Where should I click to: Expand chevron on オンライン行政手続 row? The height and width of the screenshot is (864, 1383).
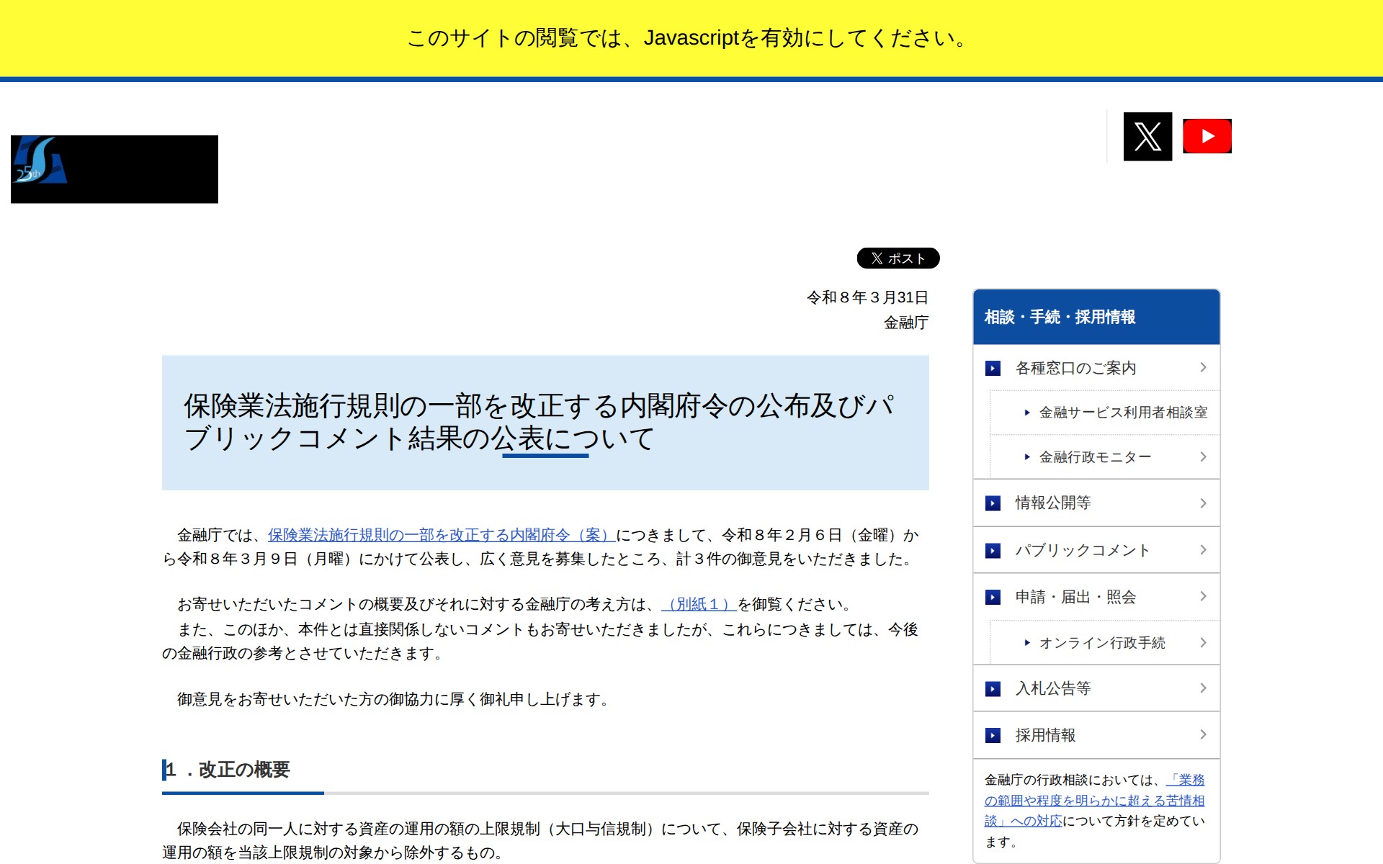tap(1203, 643)
